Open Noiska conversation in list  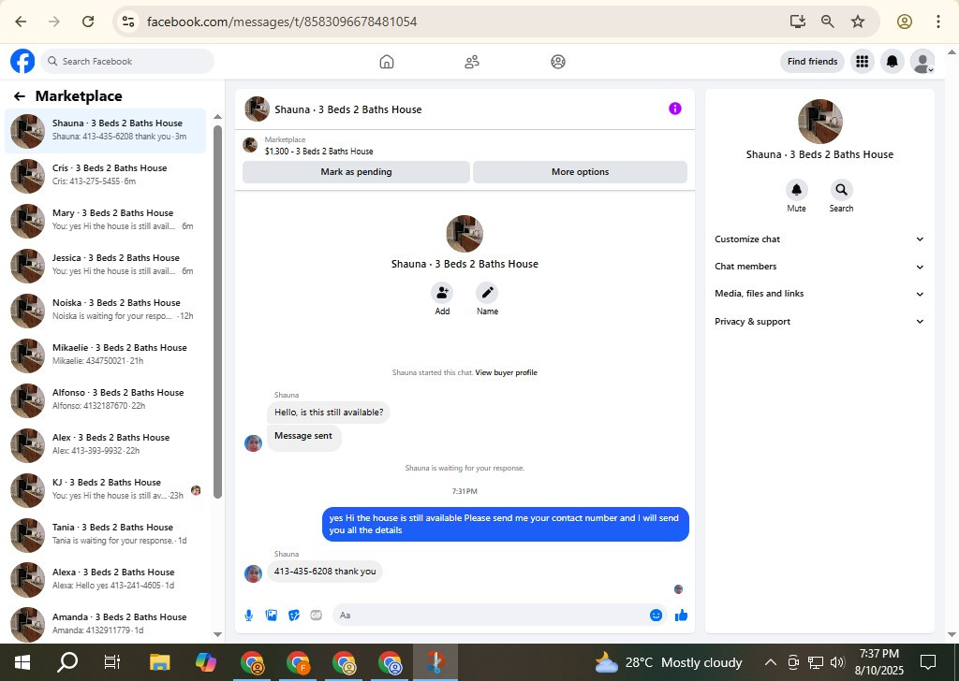point(105,310)
